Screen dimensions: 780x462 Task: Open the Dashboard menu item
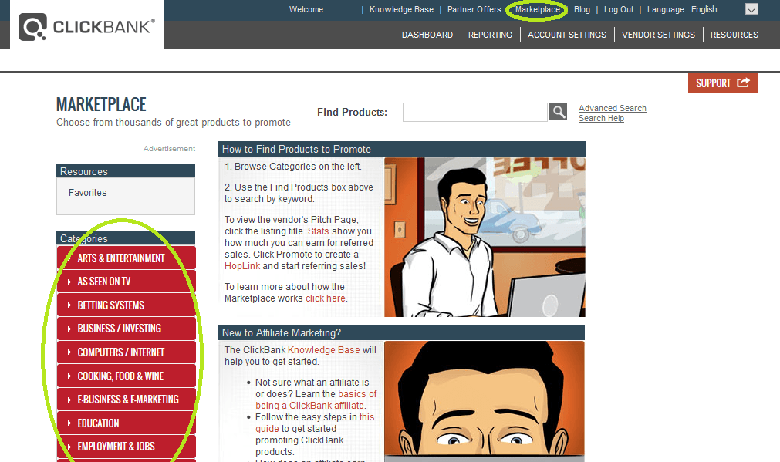427,35
